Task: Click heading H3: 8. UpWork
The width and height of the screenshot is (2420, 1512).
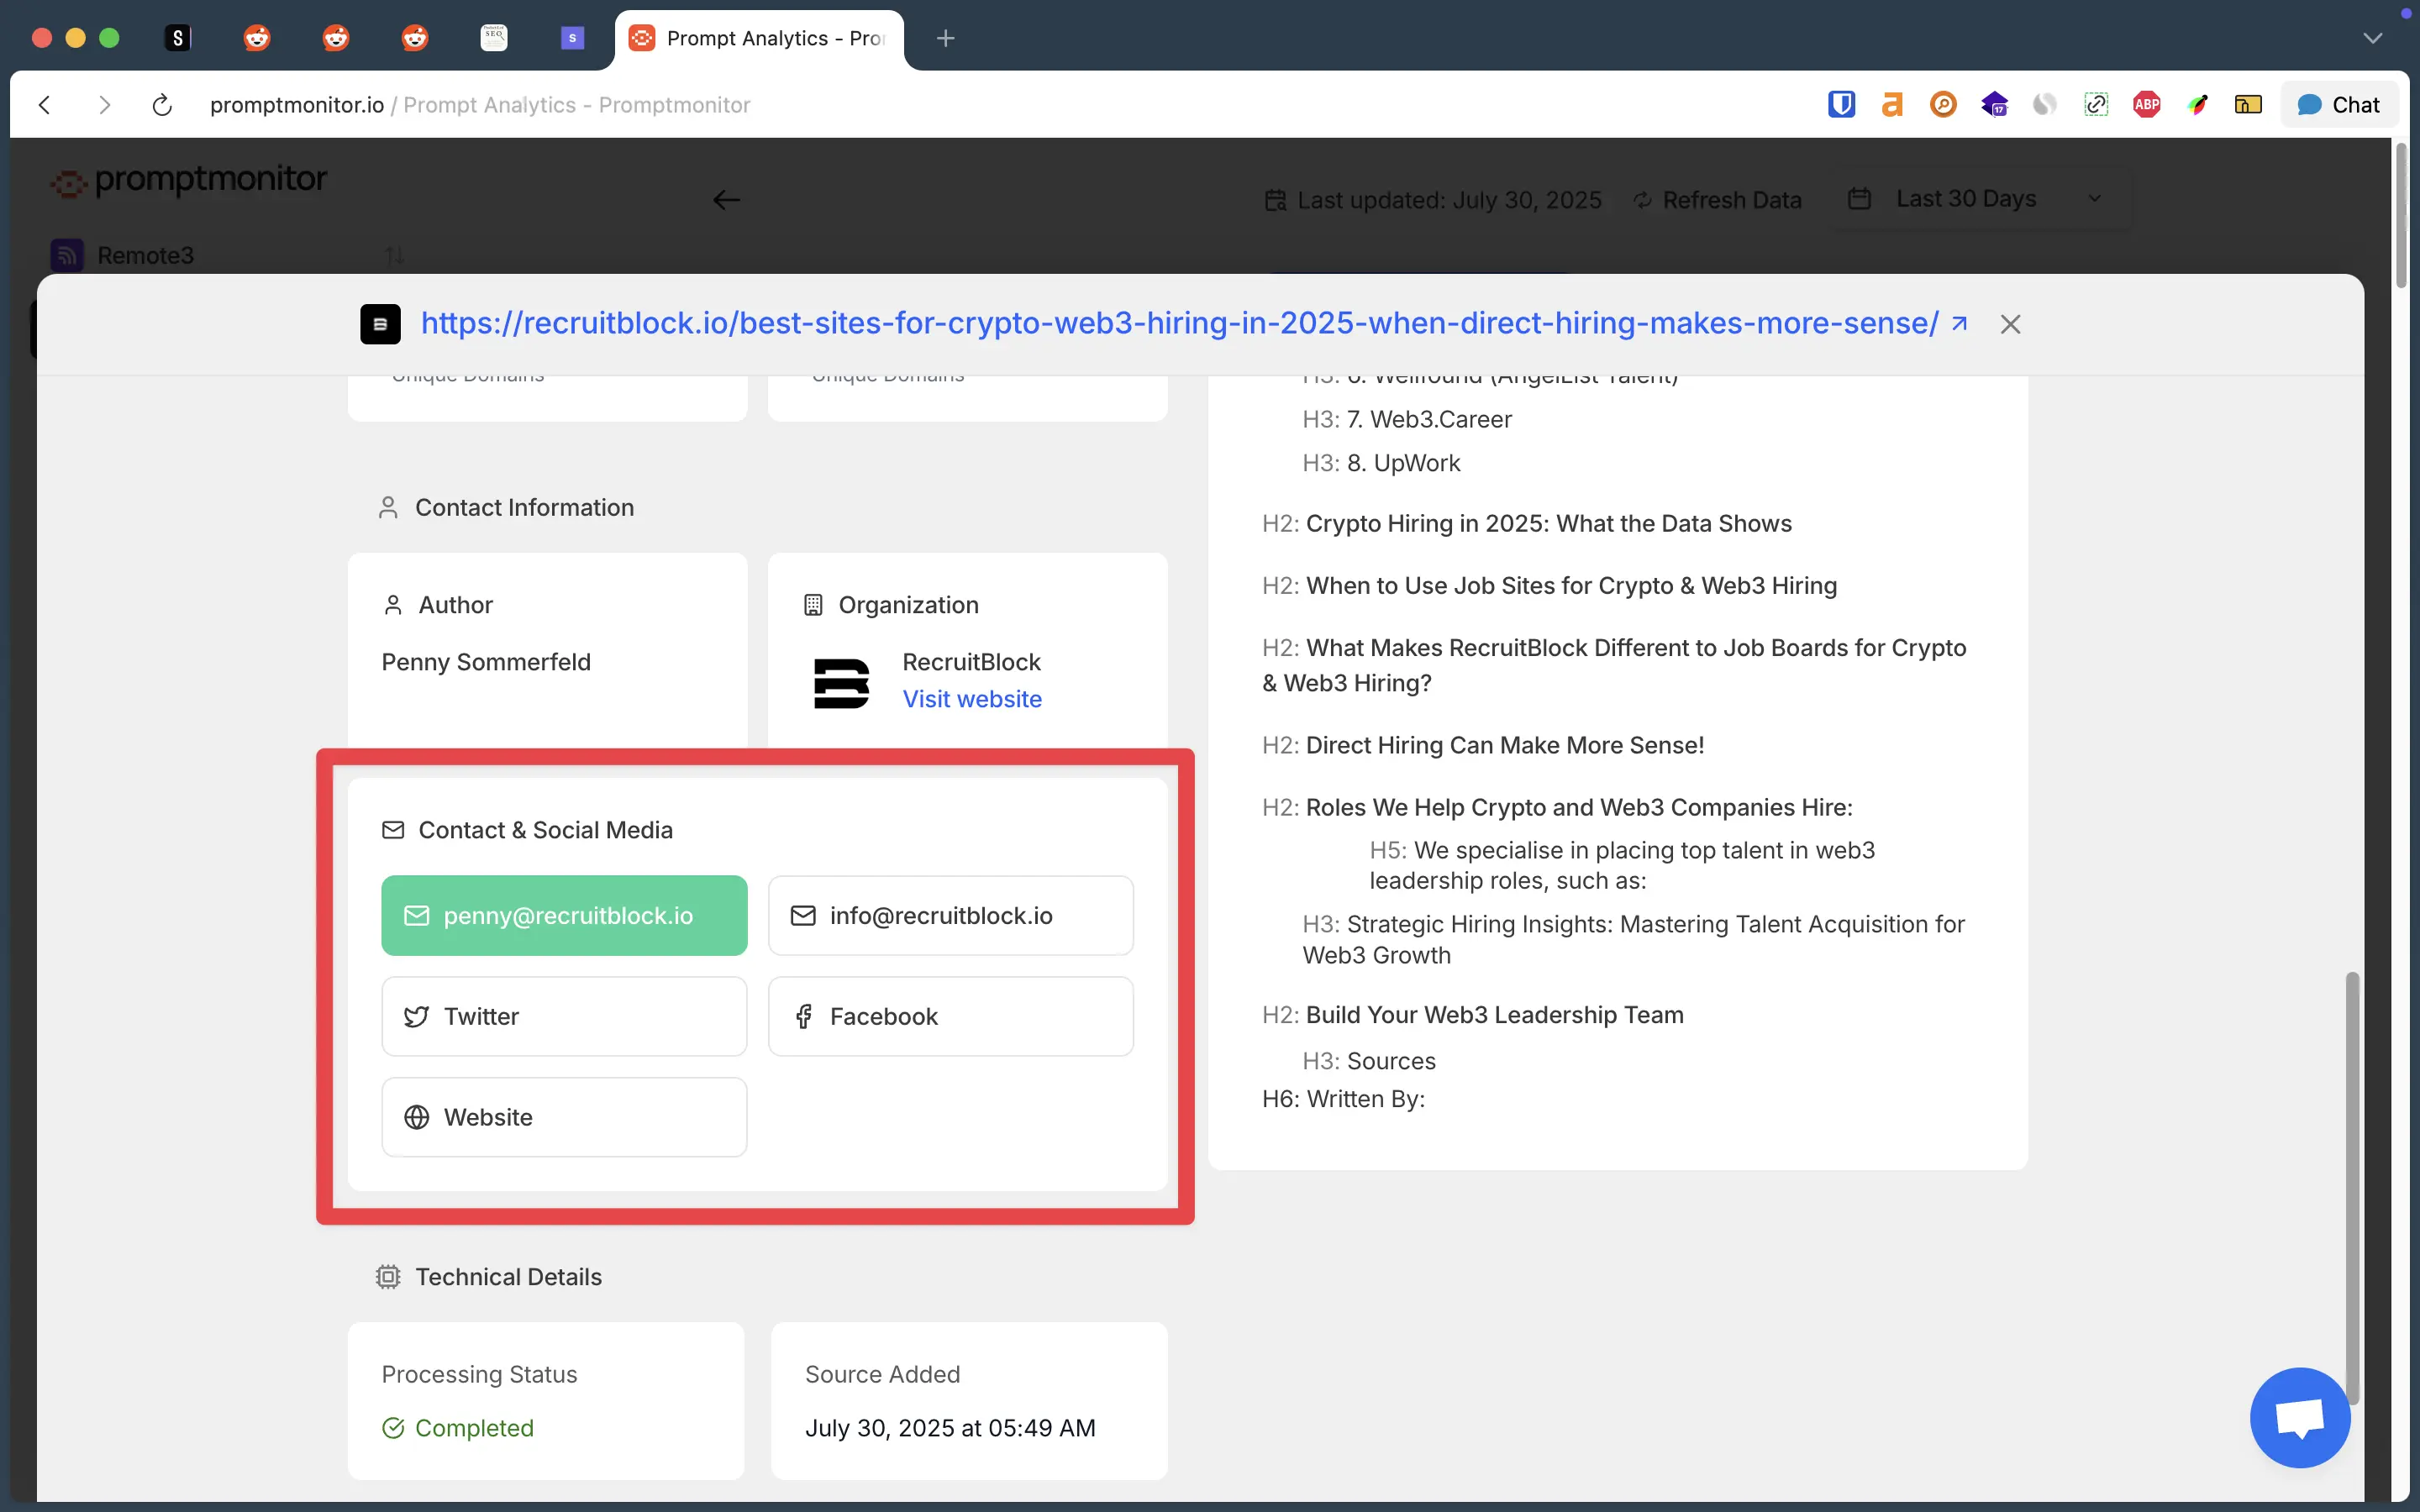Action: point(1381,463)
